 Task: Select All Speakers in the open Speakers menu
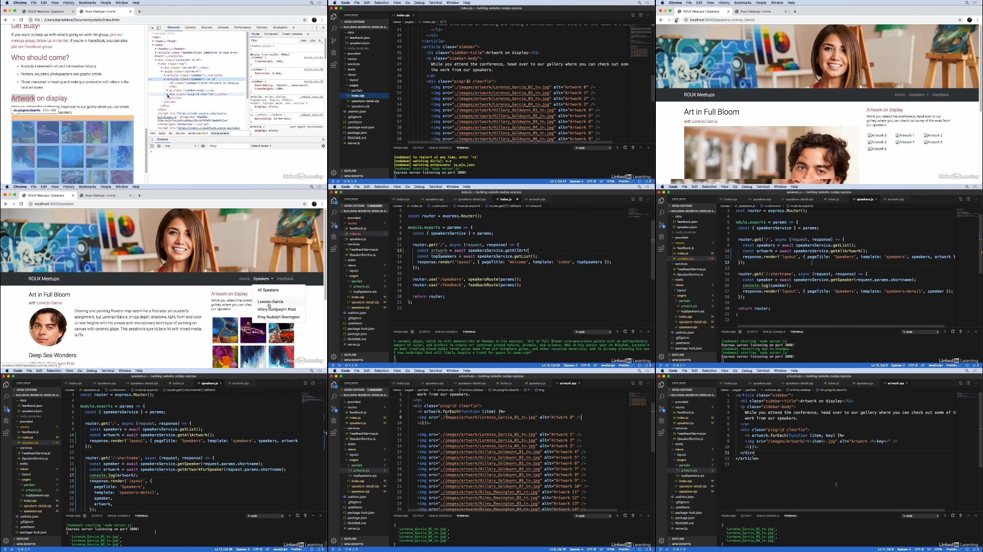pyautogui.click(x=268, y=290)
